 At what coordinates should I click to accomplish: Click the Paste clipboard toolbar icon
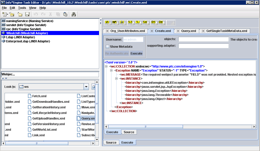65,14
